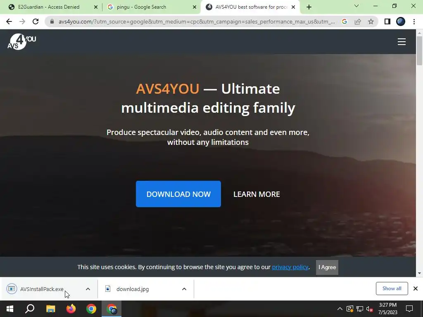Show all downloads
This screenshot has width=423, height=317.
[x=392, y=289]
